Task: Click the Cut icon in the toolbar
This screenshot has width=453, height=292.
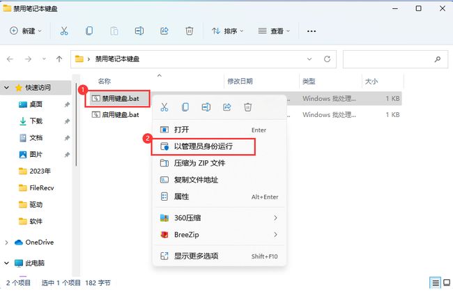Action: [64, 31]
